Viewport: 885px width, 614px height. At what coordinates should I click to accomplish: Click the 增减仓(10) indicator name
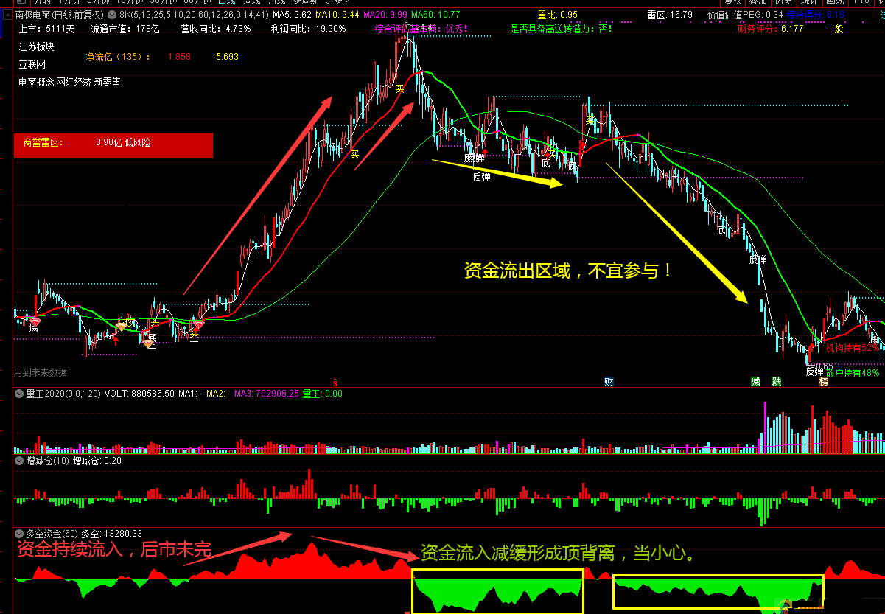(47, 461)
